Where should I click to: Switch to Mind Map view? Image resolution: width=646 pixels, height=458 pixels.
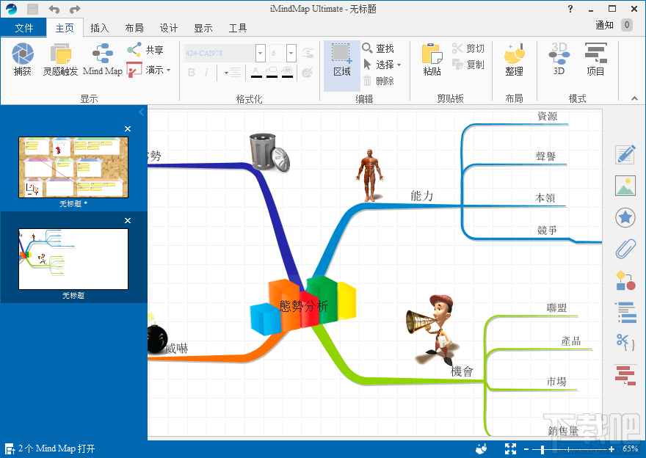click(x=103, y=59)
